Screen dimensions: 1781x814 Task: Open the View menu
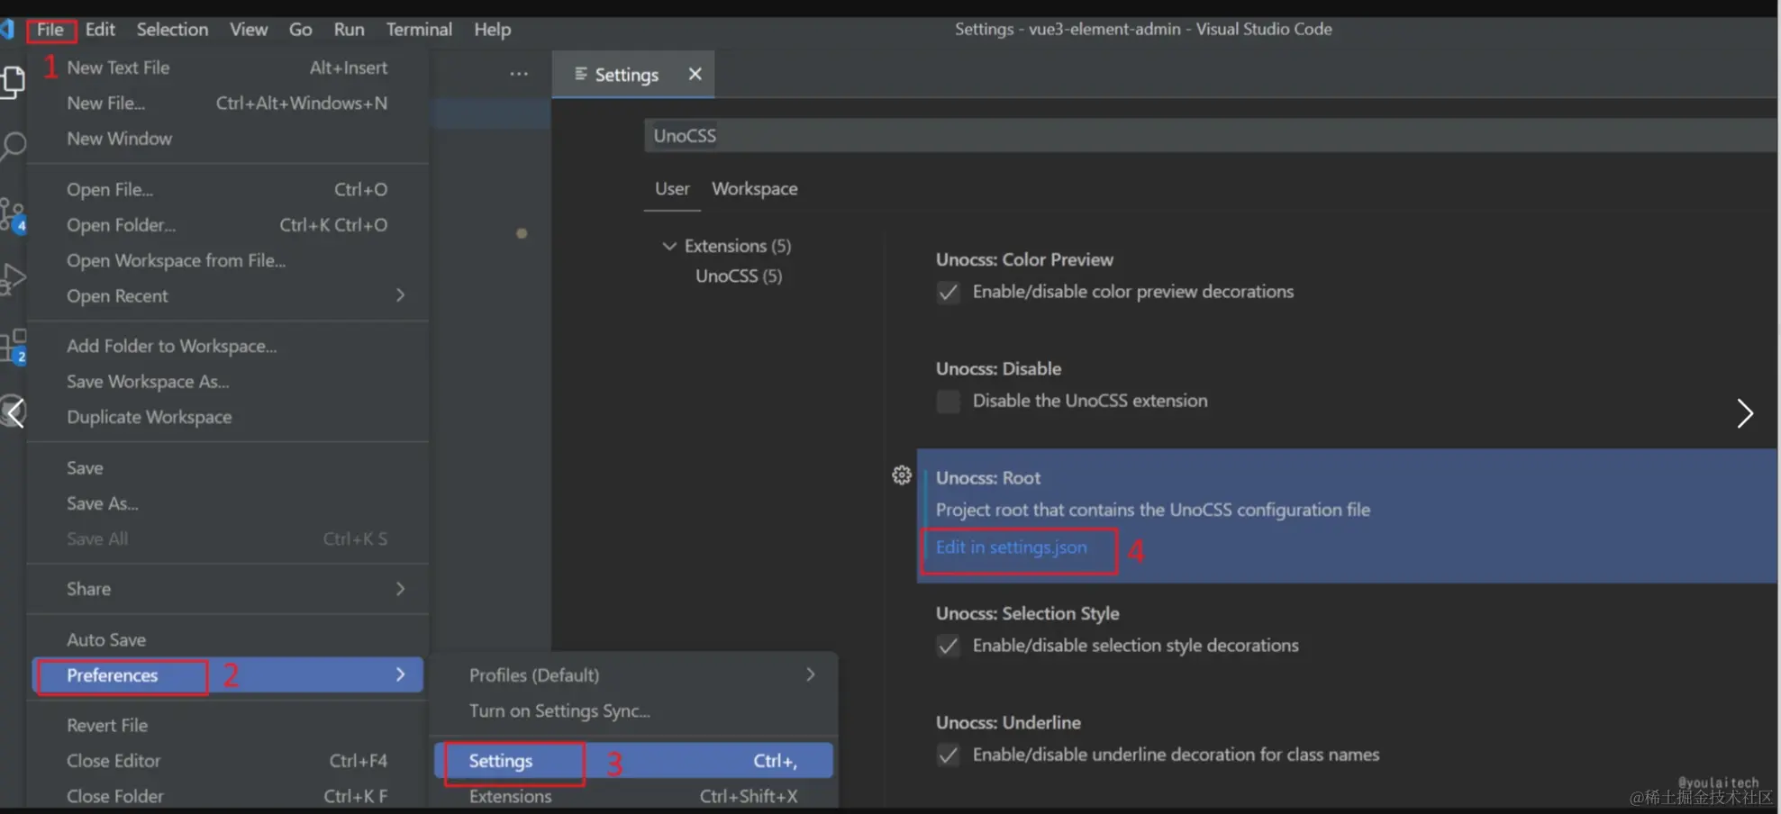(x=249, y=30)
